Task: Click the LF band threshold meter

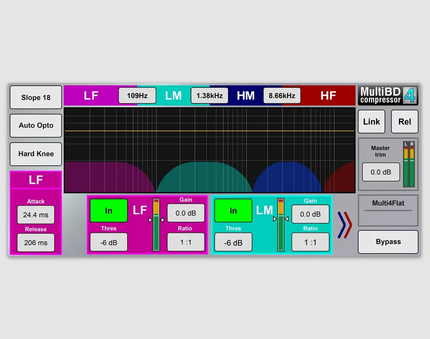Action: [x=156, y=225]
